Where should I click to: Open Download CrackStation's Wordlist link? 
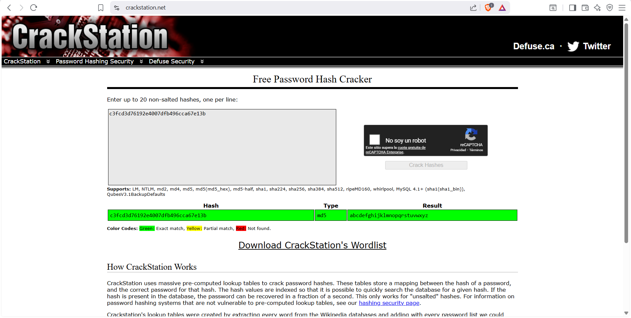[x=312, y=245]
